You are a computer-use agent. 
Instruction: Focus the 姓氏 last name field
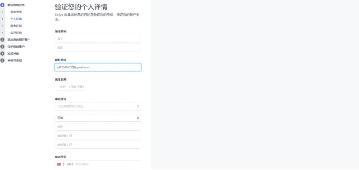[x=98, y=48]
